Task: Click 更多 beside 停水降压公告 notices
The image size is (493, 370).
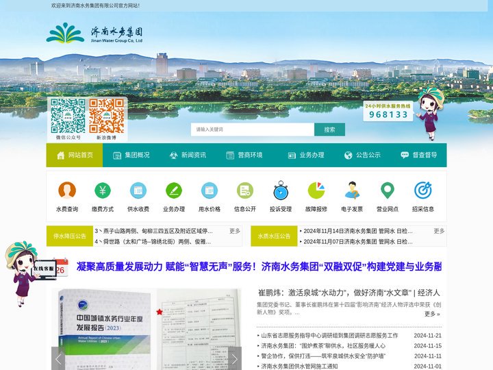Action: 235,231
